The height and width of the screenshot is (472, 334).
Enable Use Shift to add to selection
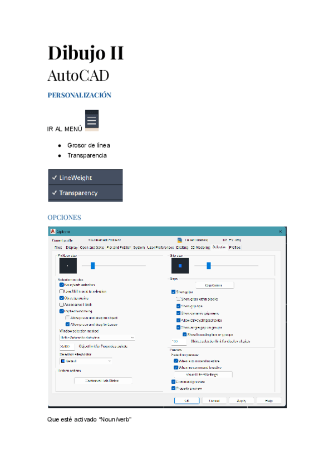pyautogui.click(x=61, y=292)
